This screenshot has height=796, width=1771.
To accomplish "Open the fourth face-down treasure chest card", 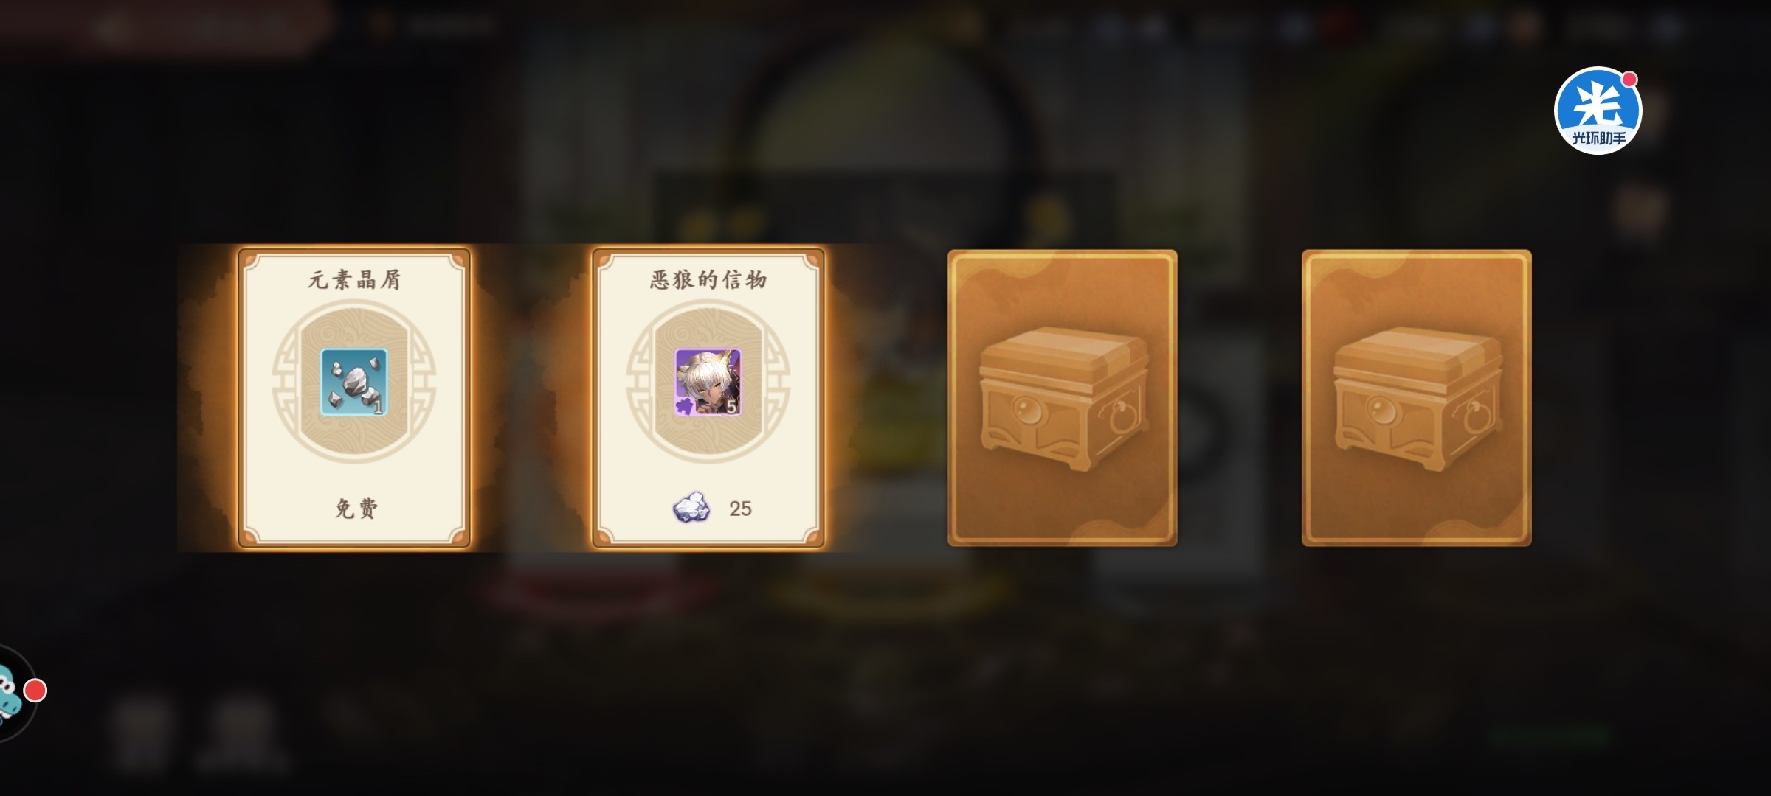I will (x=1417, y=398).
